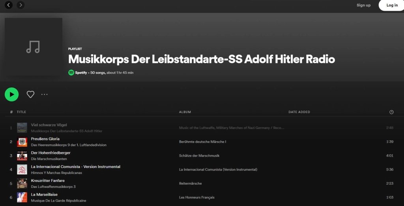Click album art with hammer and sickle
This screenshot has width=404, height=206.
pos(22,170)
